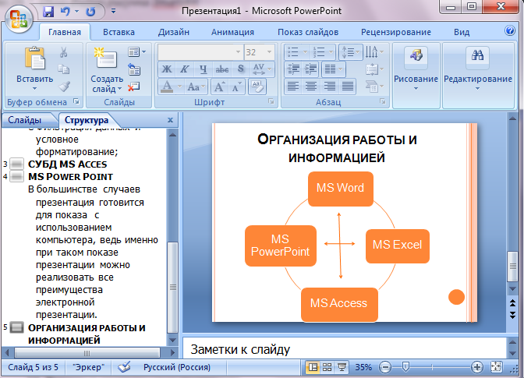Image resolution: width=524 pixels, height=378 pixels.
Task: Reset the slide layout icon
Action: tap(134, 70)
